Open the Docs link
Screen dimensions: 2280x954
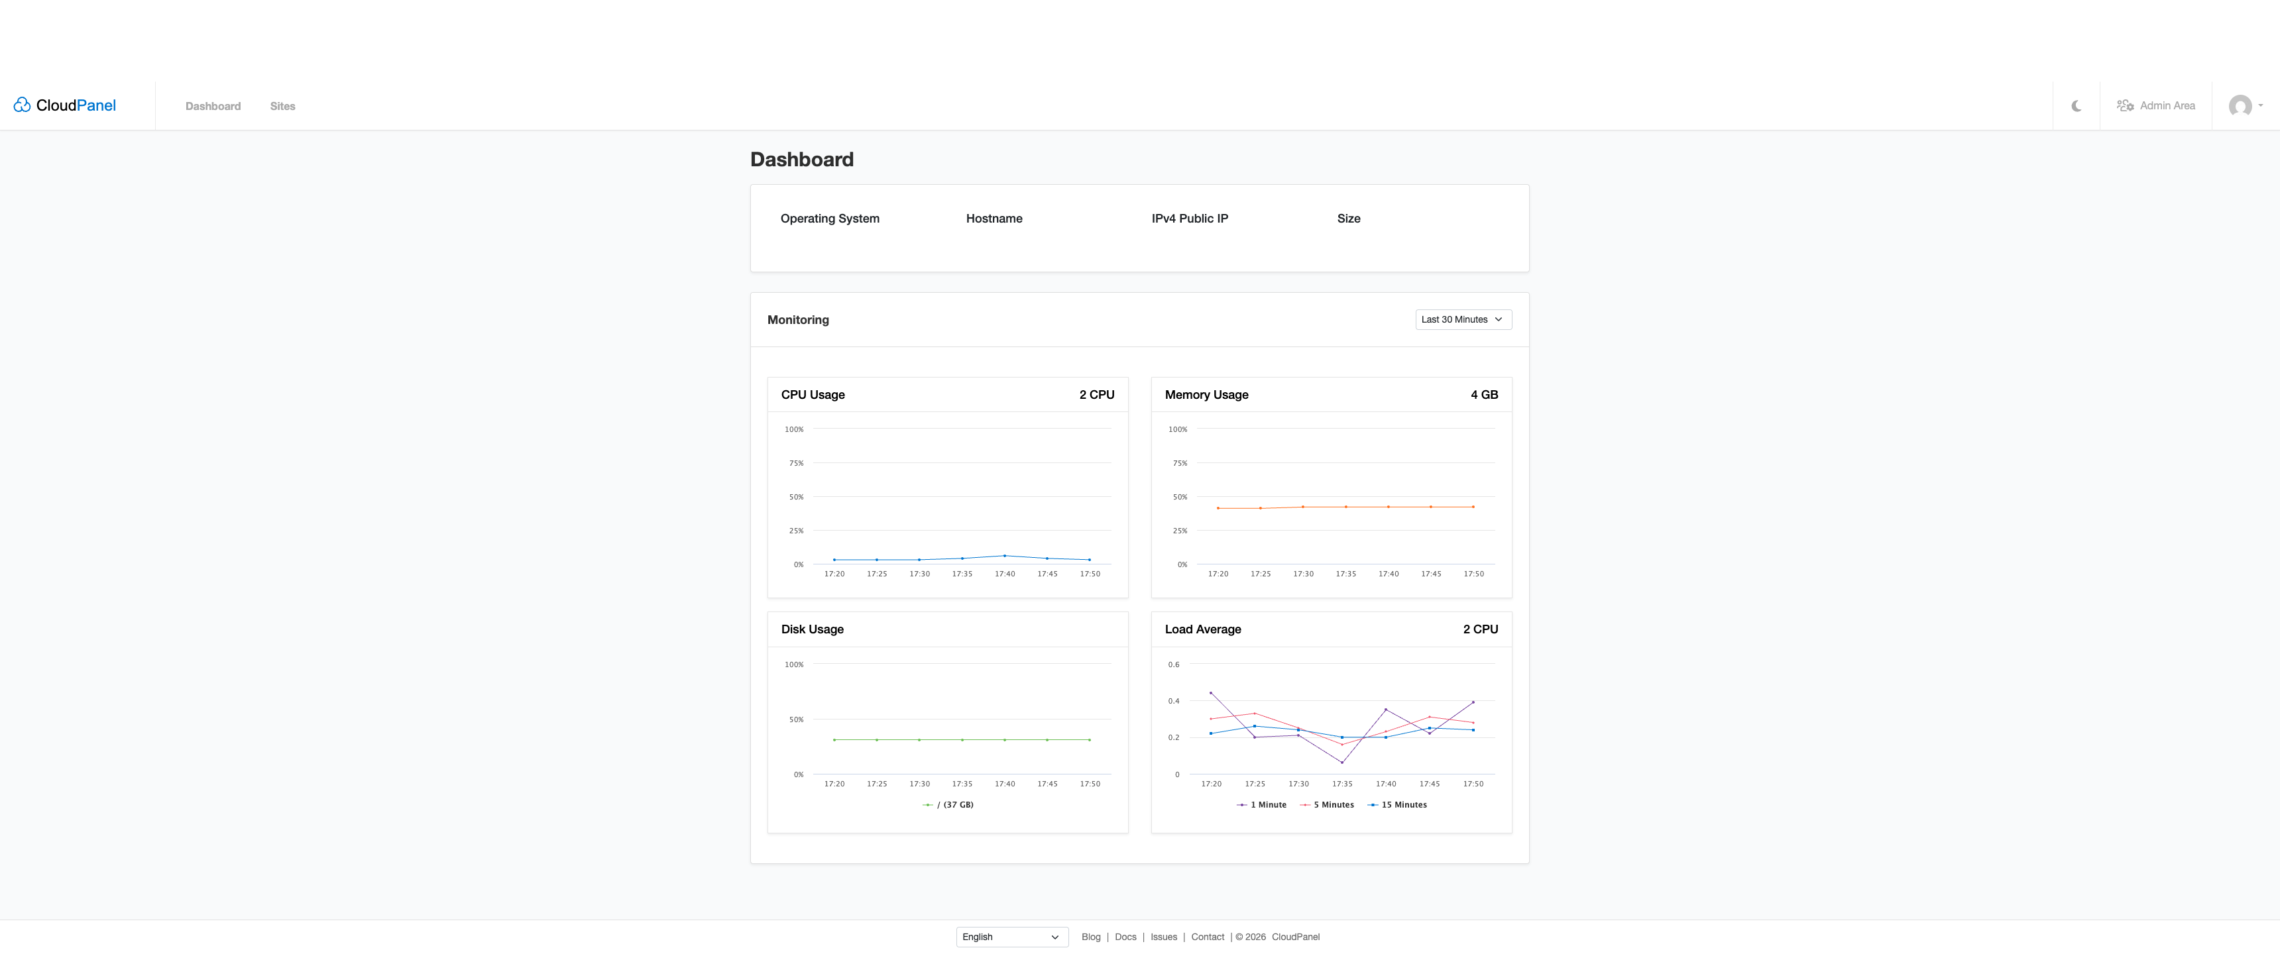(x=1125, y=936)
